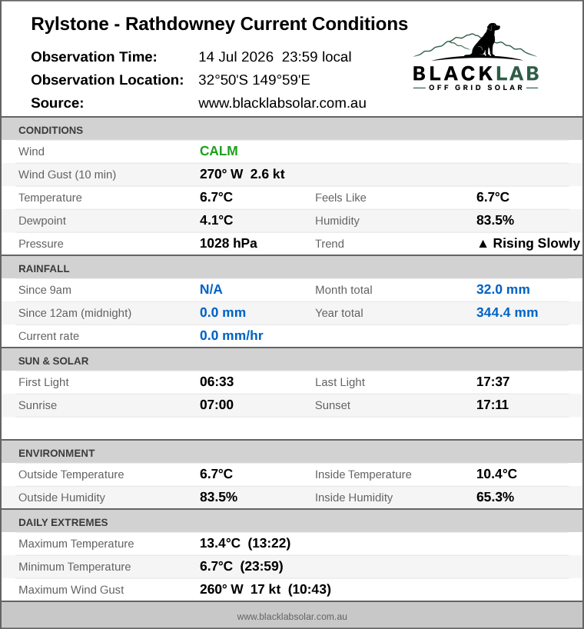The image size is (584, 629).
Task: Click the CONDITIONS section header
Action: coord(292,130)
